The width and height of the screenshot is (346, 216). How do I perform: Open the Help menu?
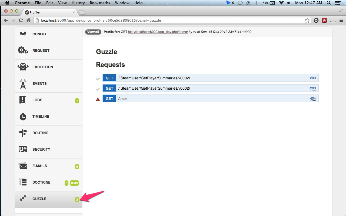tap(138, 3)
